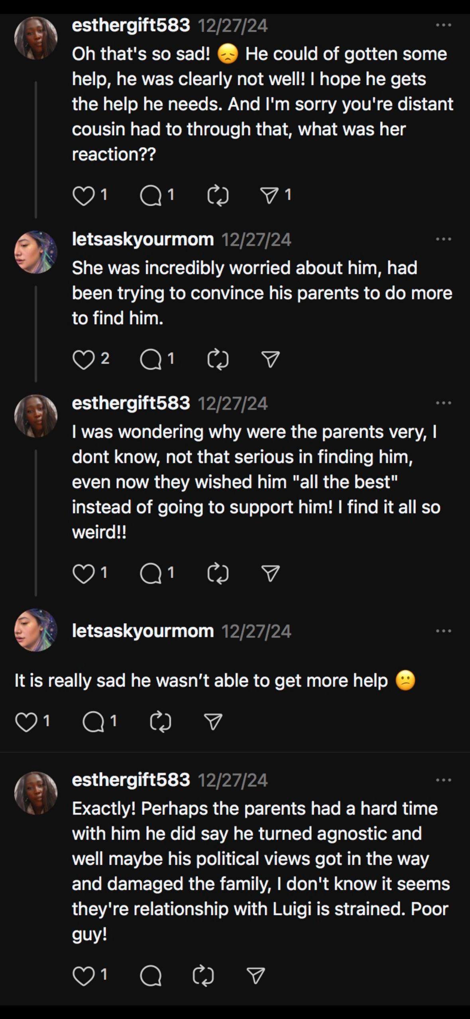
Task: Reply to "It is really sad" post
Action: pos(93,722)
